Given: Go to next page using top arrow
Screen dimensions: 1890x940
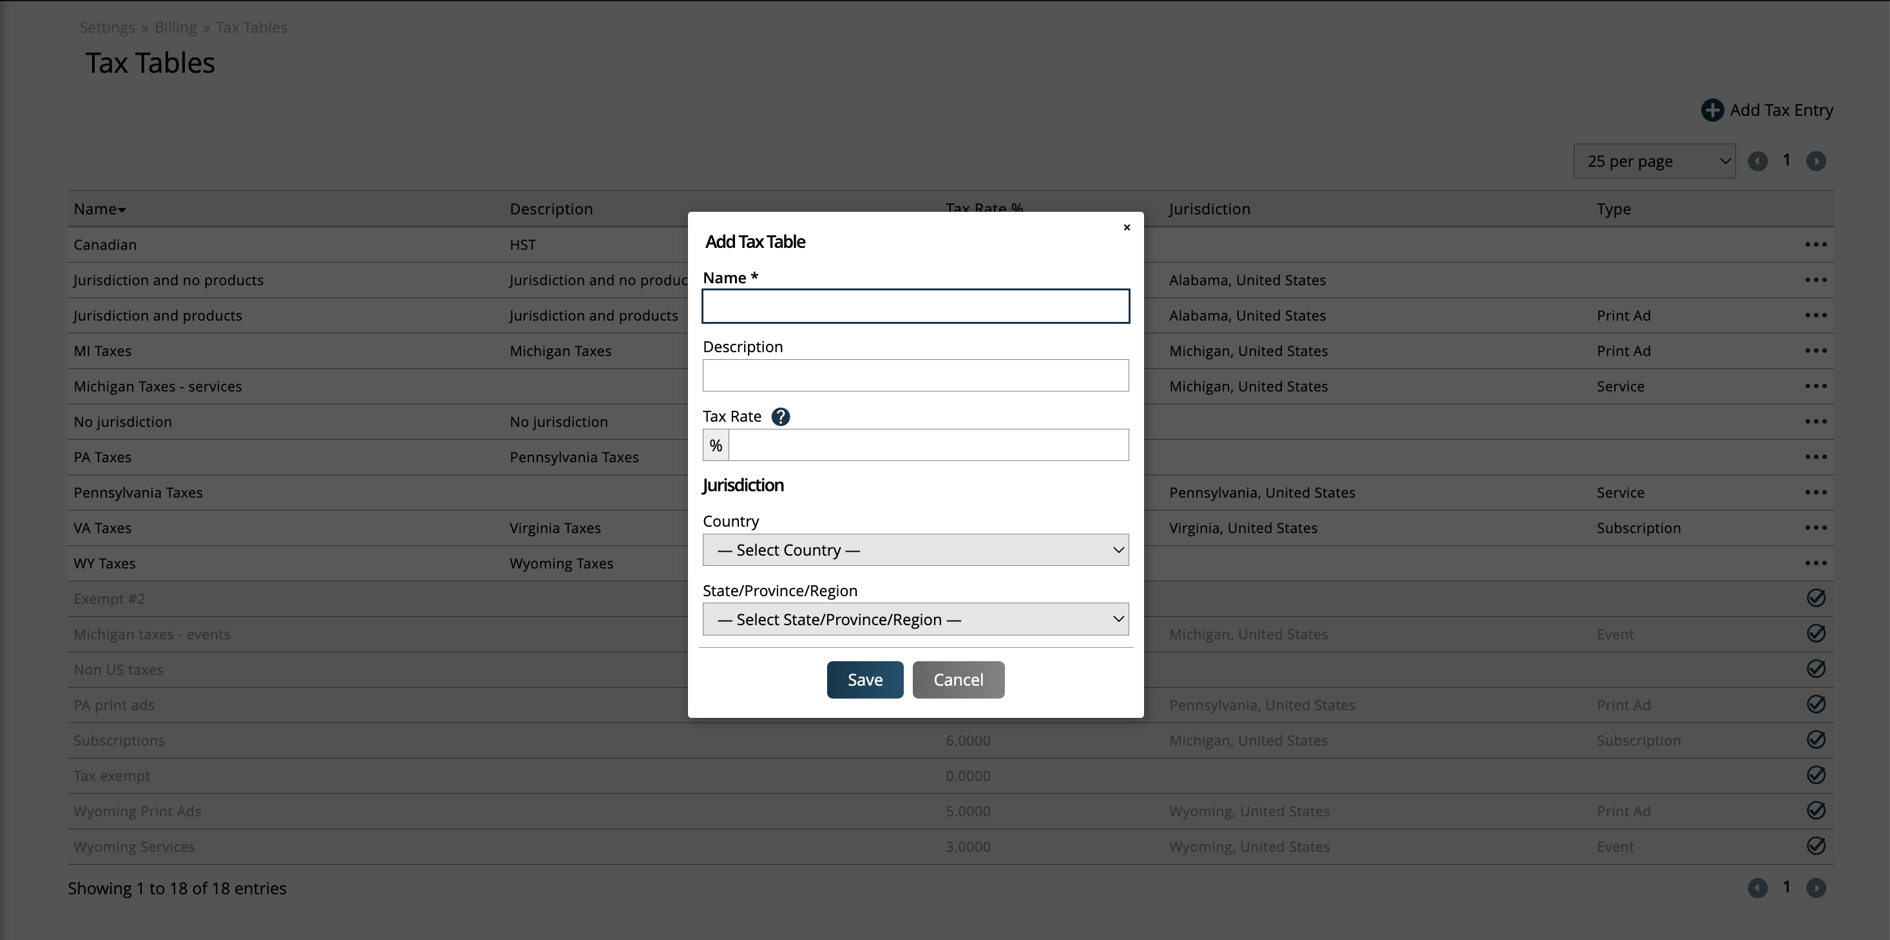Looking at the screenshot, I should pyautogui.click(x=1815, y=162).
